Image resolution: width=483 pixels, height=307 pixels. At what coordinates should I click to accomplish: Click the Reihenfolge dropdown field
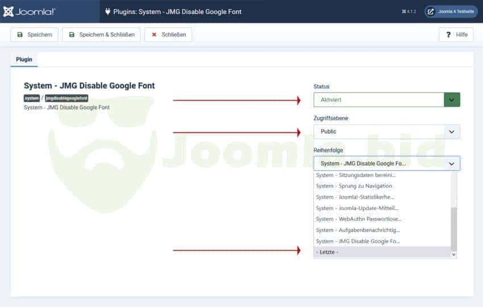pos(387,163)
